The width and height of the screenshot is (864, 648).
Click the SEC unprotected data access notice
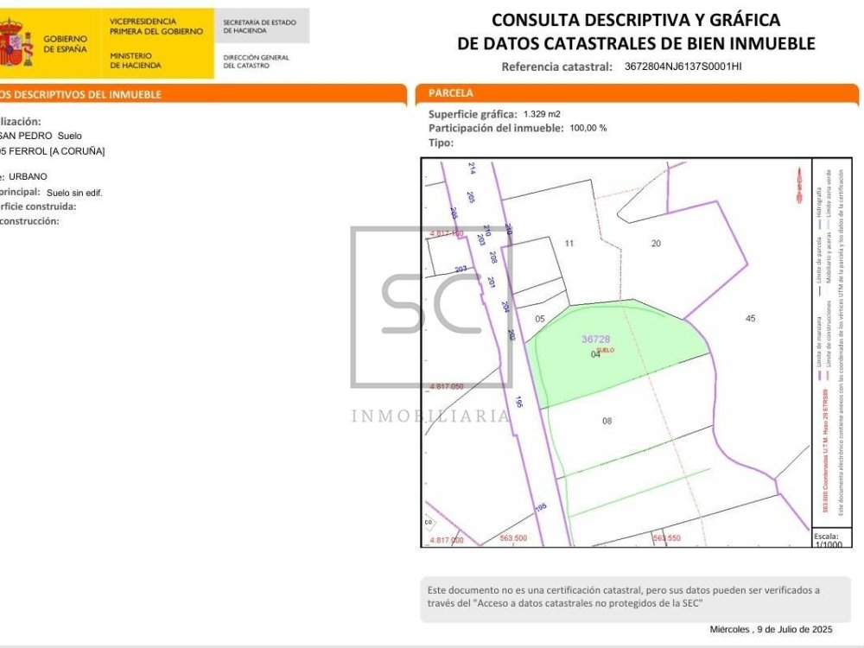click(624, 596)
